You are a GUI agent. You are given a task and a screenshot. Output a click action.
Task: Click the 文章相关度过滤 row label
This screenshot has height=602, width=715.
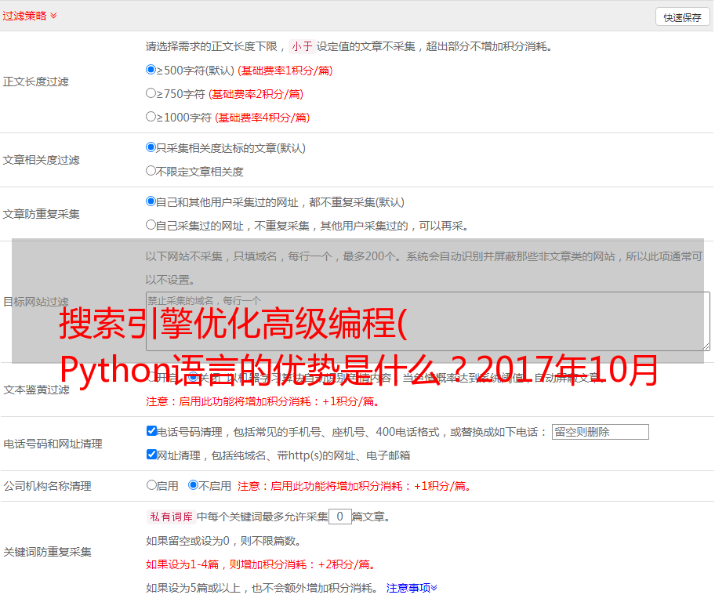42,160
